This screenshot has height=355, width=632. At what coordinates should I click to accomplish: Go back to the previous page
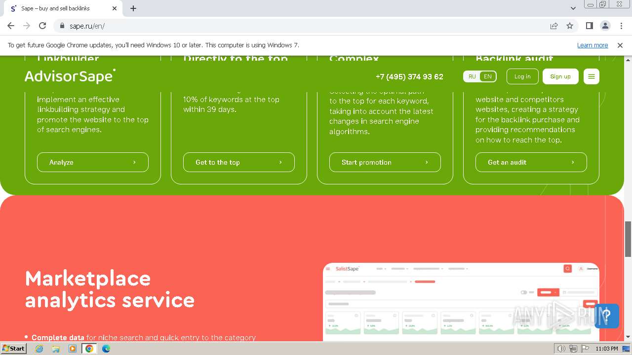[11, 26]
